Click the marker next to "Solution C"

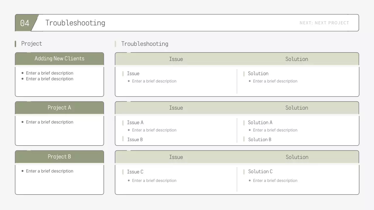(244, 172)
